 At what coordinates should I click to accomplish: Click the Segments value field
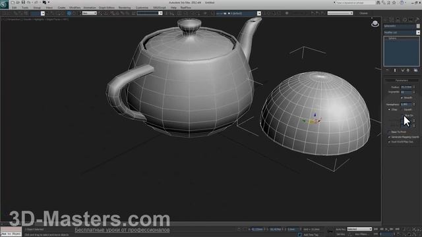tap(406, 92)
